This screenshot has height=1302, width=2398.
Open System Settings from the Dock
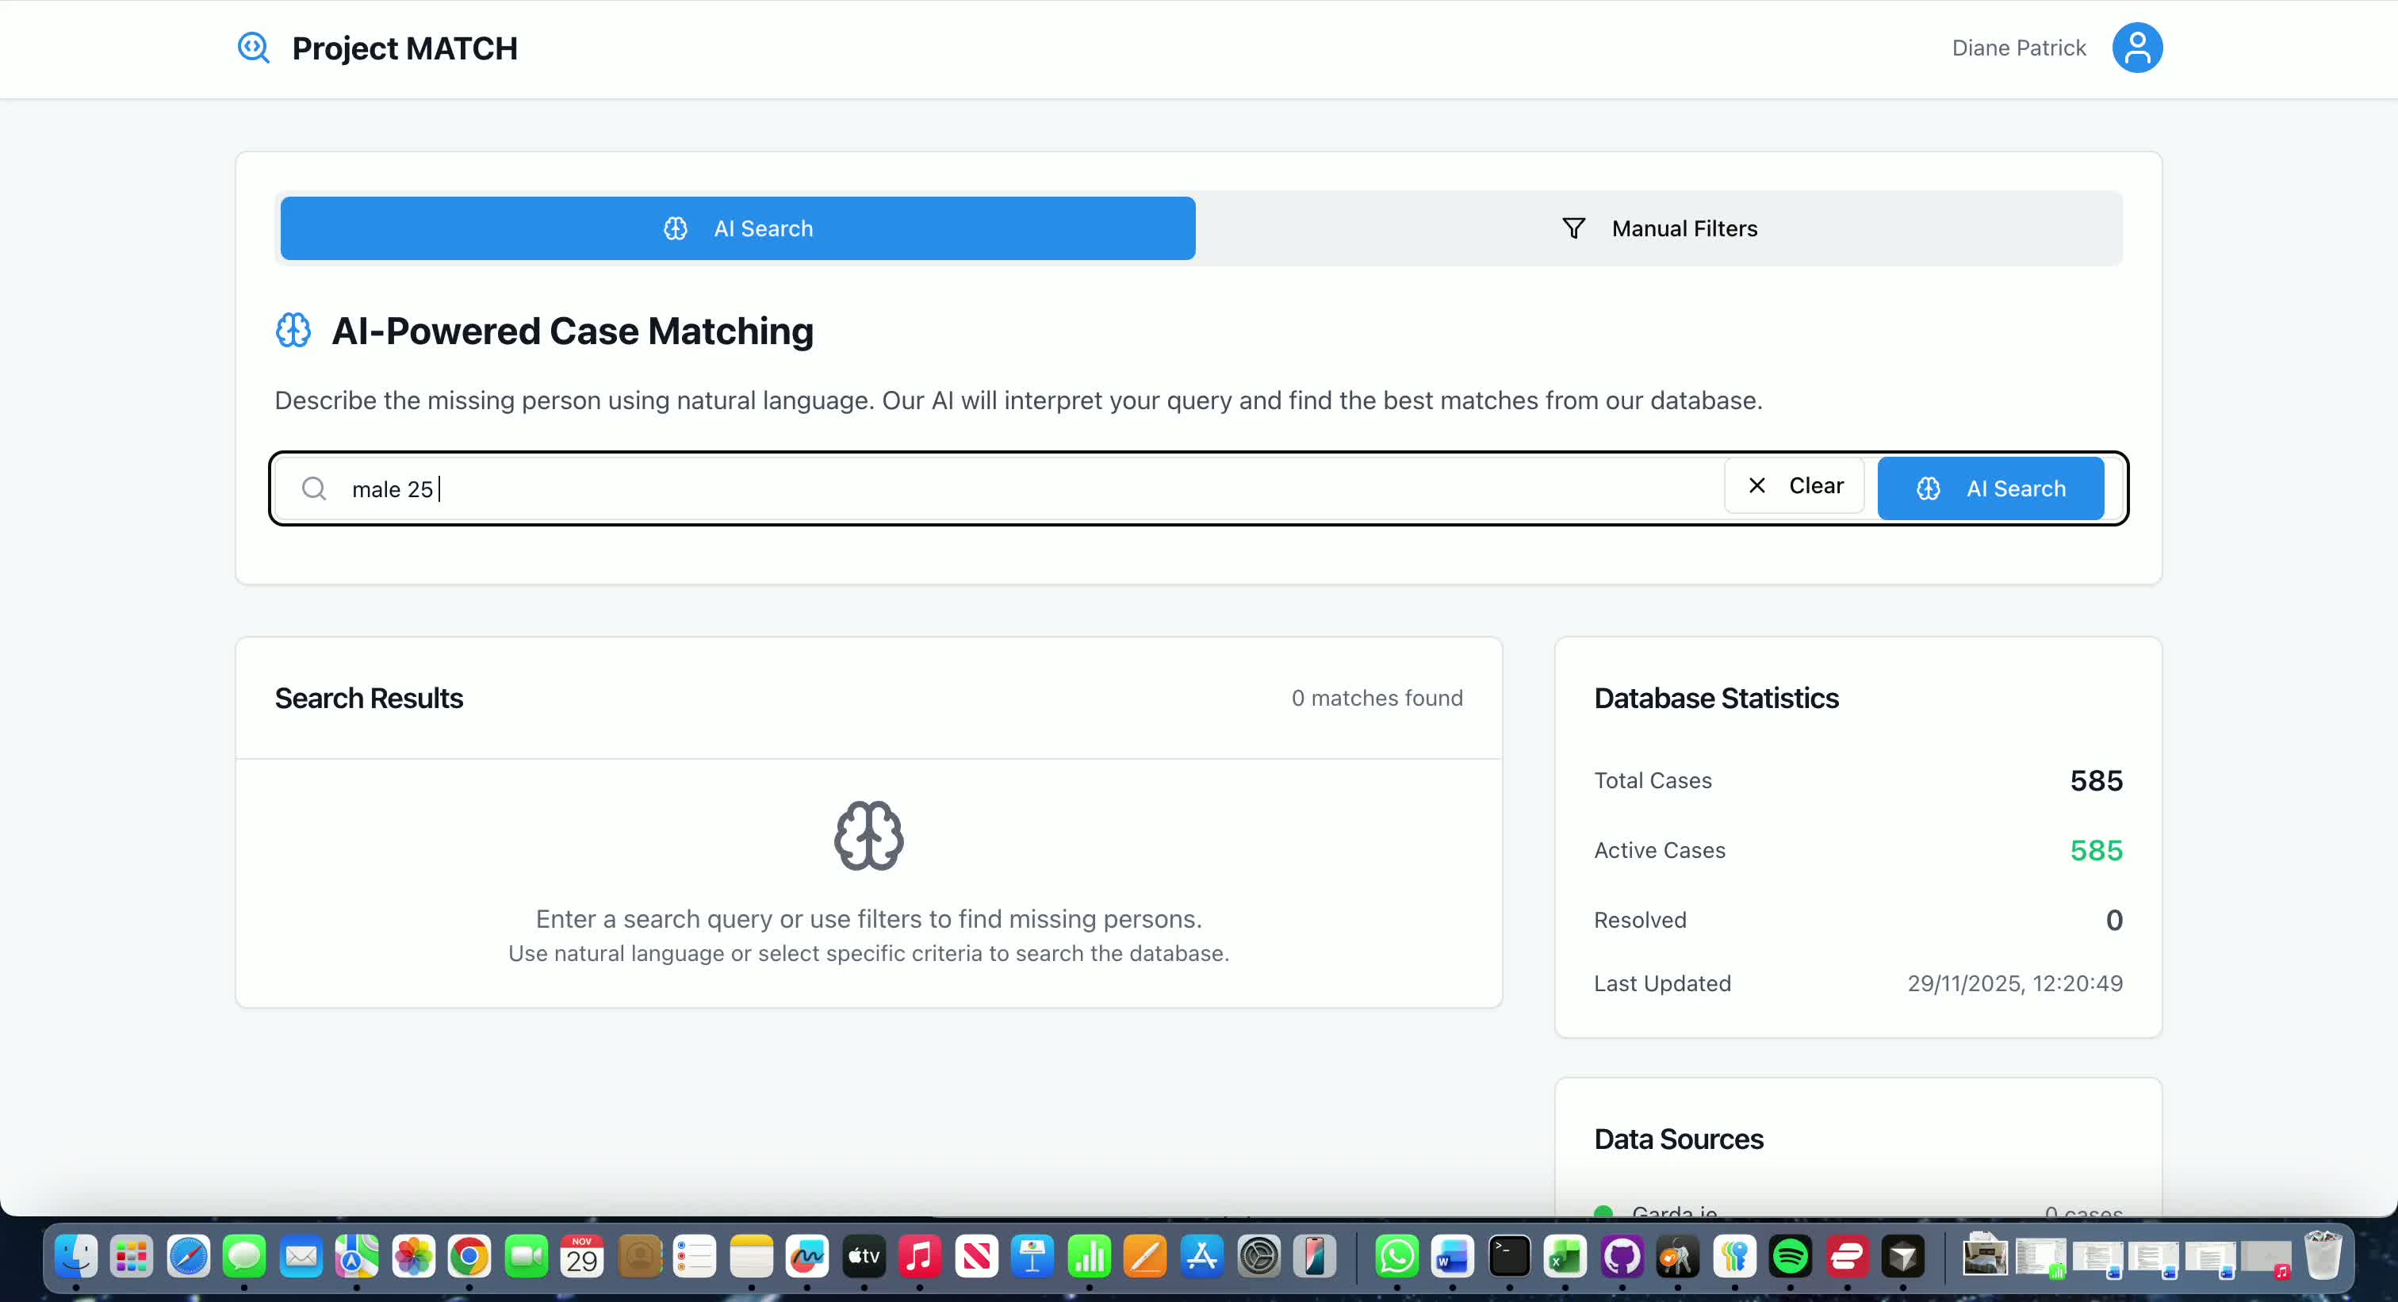click(1258, 1256)
